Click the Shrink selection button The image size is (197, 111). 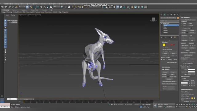pyautogui.click(x=165, y=53)
